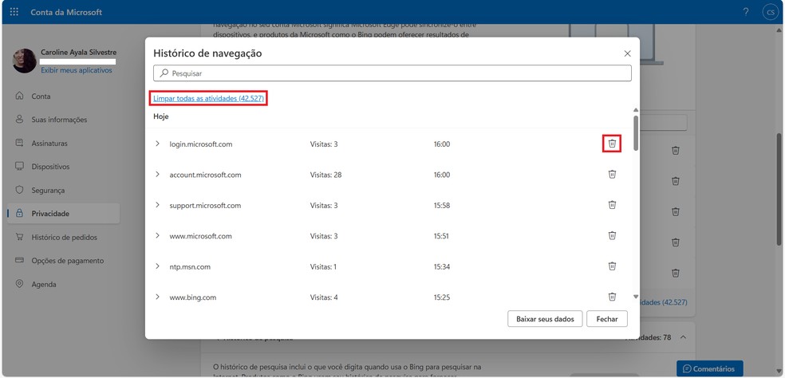Viewport: 785px width, 378px height.
Task: Click the dialog scrollbar down arrow
Action: pos(636,297)
